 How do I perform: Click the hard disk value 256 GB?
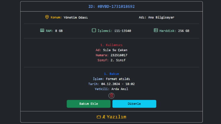(184, 31)
